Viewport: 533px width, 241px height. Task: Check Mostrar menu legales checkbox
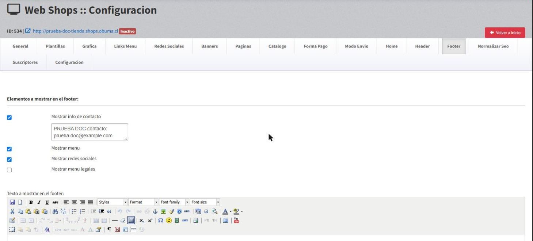[9, 170]
